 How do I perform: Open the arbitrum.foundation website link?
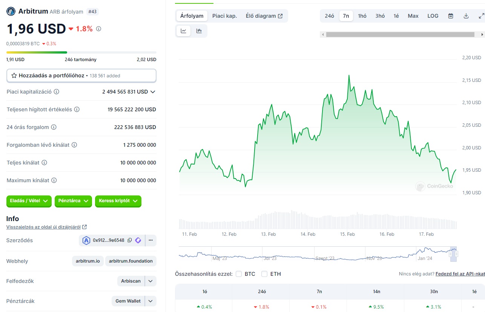coord(131,261)
